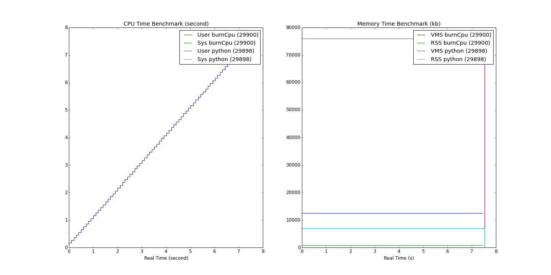Click the blue horizontal line near 12000 kb
Image resolution: width=551 pixels, height=275 pixels.
click(x=383, y=213)
